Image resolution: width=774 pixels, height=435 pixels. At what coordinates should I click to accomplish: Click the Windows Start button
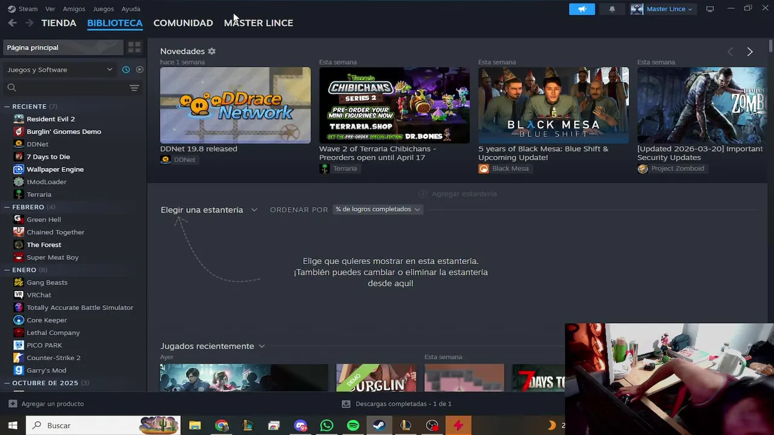tap(12, 425)
